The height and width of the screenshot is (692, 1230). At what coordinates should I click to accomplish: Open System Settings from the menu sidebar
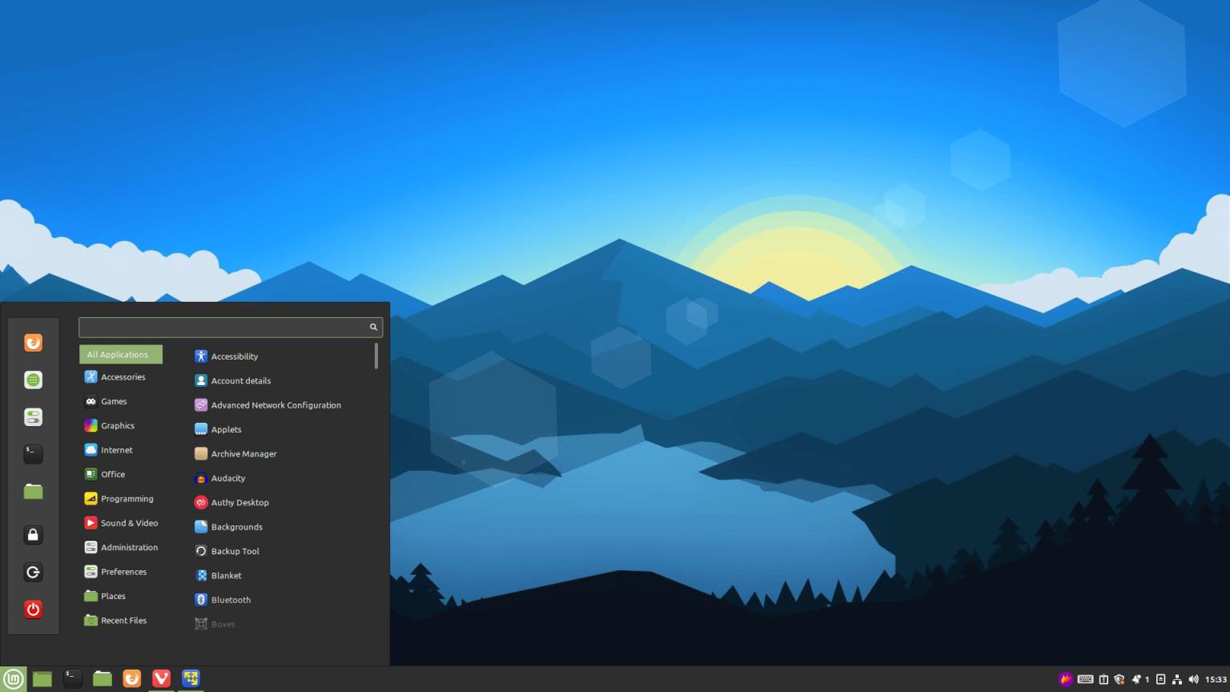click(x=33, y=416)
